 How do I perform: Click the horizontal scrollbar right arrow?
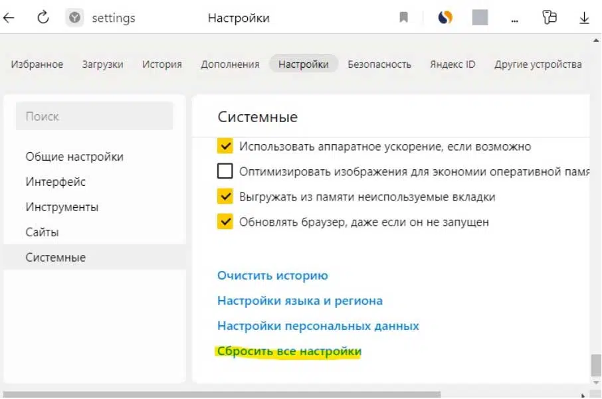pyautogui.click(x=583, y=395)
